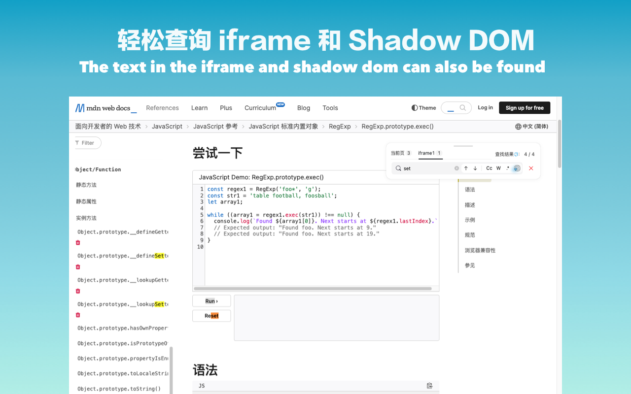Image resolution: width=631 pixels, height=394 pixels.
Task: Click the 实例方法 sidebar heading
Action: tap(86, 218)
